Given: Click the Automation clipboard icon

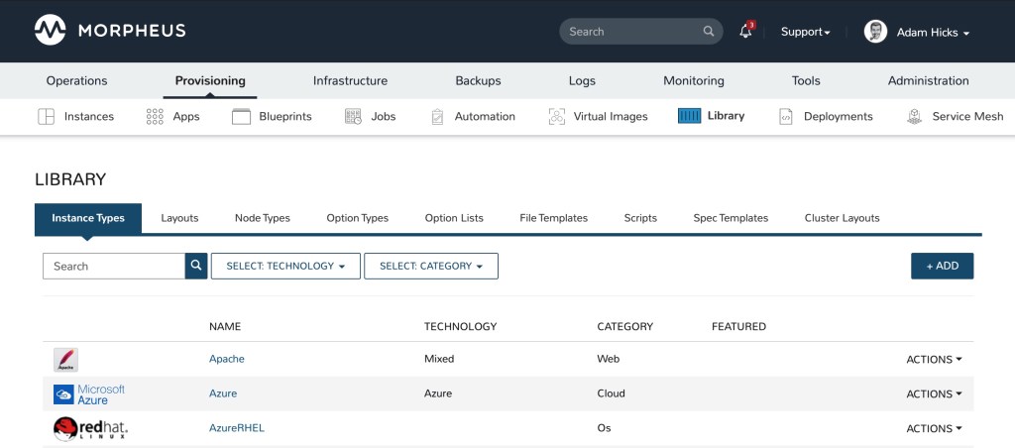Looking at the screenshot, I should coord(437,116).
